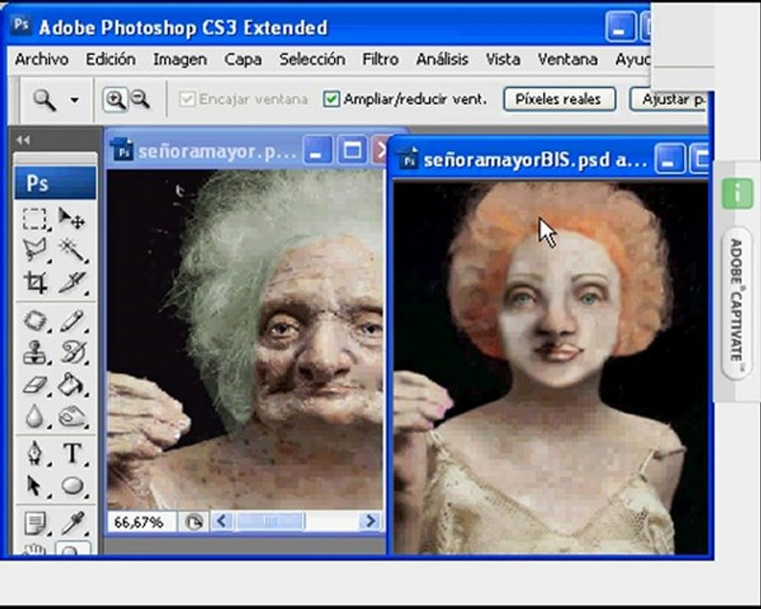Select the Move tool
Image resolution: width=761 pixels, height=609 pixels.
(72, 218)
